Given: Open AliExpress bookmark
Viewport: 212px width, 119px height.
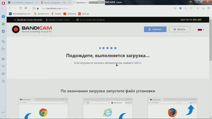Looking at the screenshot, I should pyautogui.click(x=70, y=14).
